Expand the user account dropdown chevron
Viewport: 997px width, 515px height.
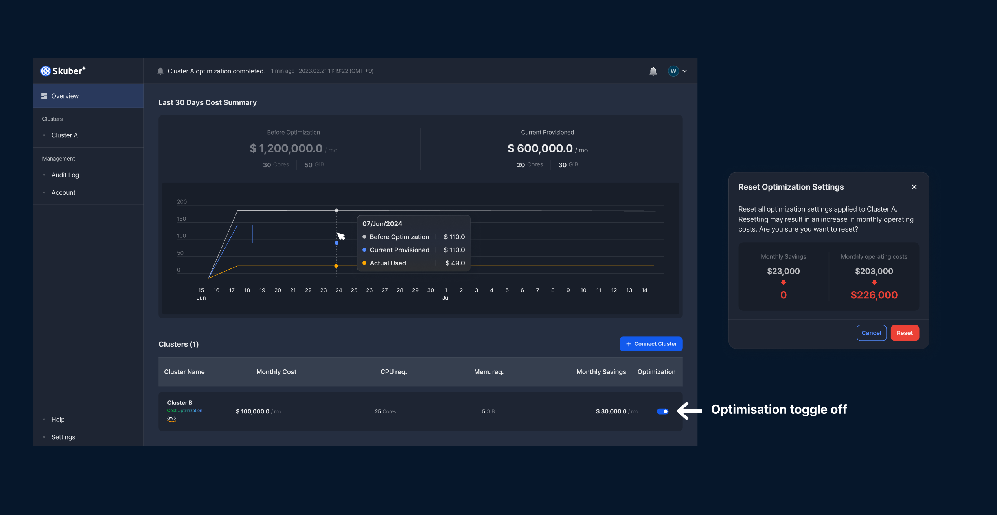point(685,71)
